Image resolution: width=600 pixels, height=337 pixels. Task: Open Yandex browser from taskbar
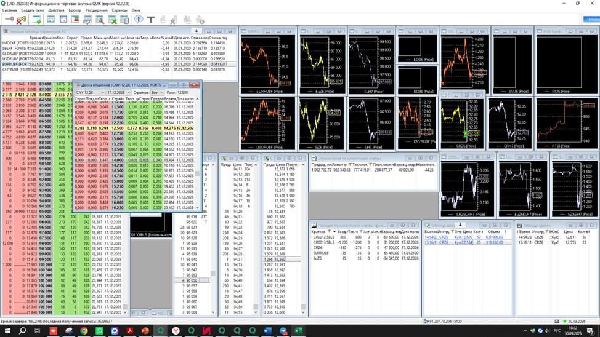point(176,330)
